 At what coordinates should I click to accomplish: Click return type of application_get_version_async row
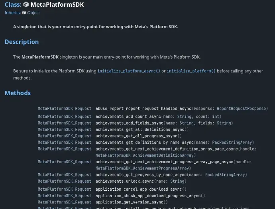point(65,202)
